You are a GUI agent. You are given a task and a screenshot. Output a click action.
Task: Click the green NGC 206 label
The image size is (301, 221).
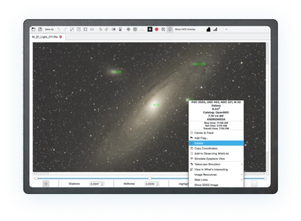[x=199, y=64]
